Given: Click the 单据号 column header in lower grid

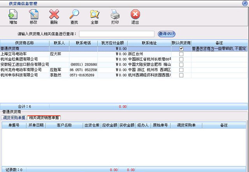Looking at the screenshot, I should [x=14, y=125].
